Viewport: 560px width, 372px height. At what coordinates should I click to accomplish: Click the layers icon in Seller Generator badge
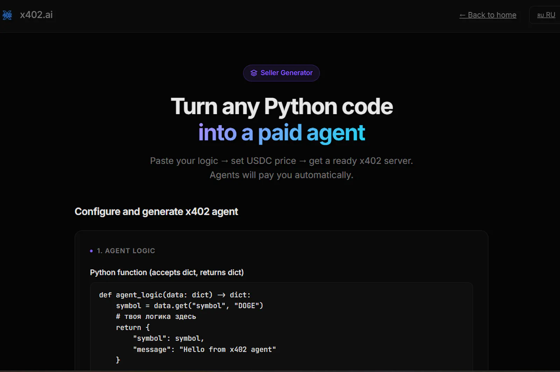(x=254, y=73)
